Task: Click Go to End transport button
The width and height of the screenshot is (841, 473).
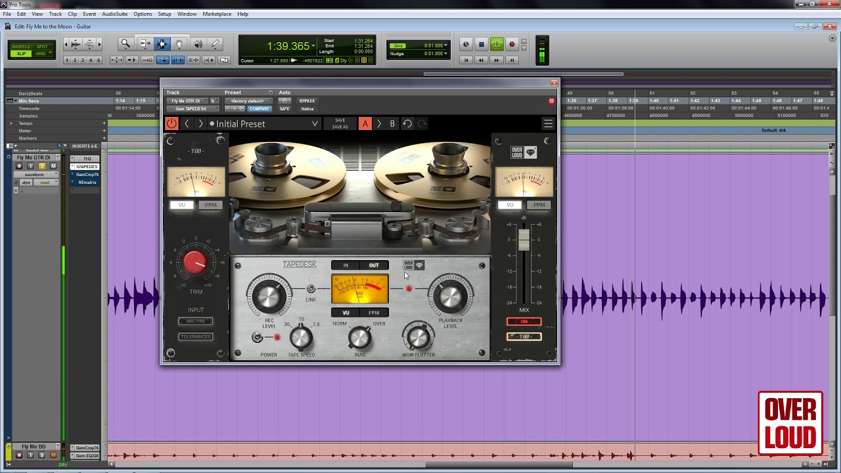Action: 512,60
